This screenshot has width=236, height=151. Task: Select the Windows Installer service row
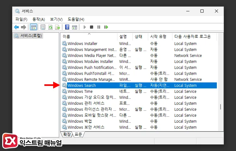point(139,43)
